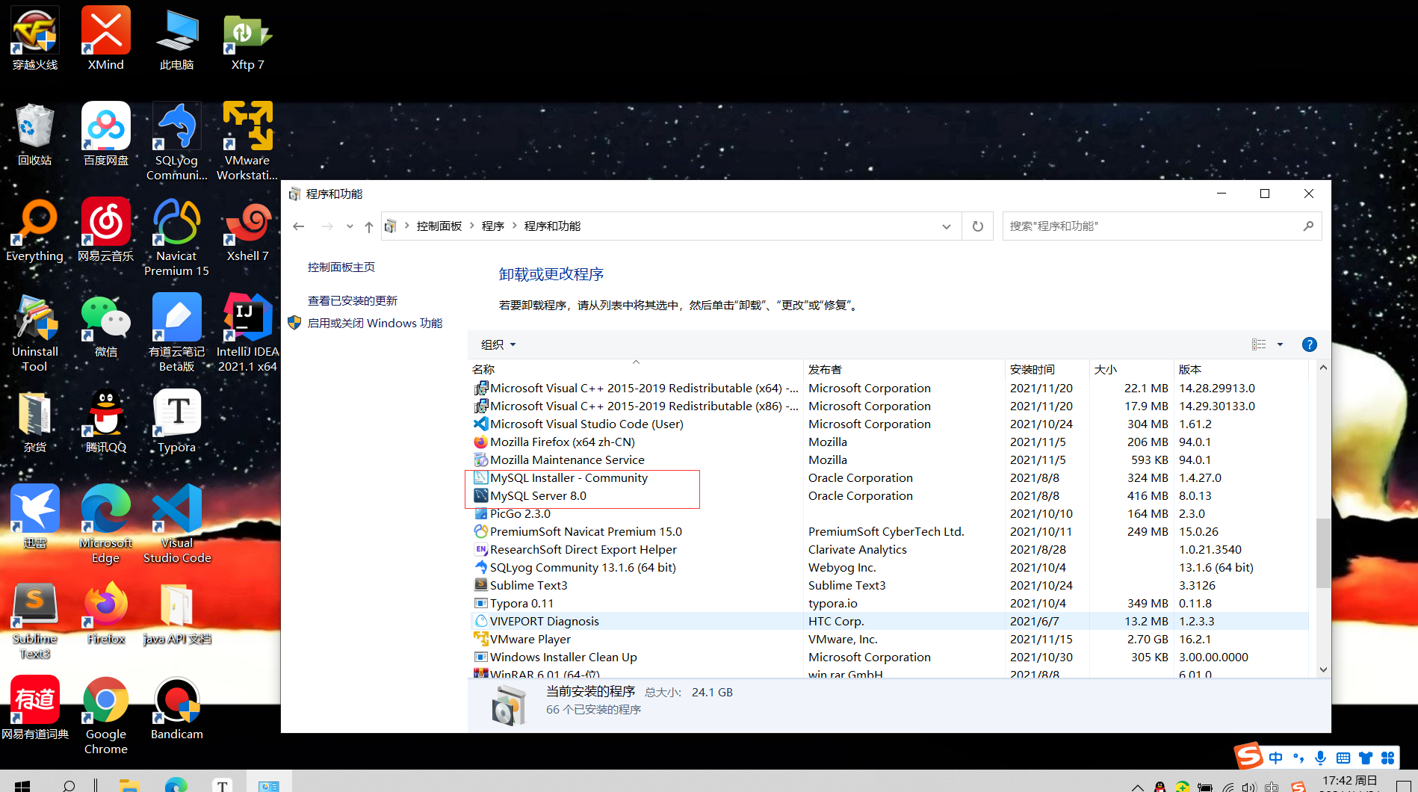
Task: Open 控制面板主页 link in sidebar
Action: 341,267
